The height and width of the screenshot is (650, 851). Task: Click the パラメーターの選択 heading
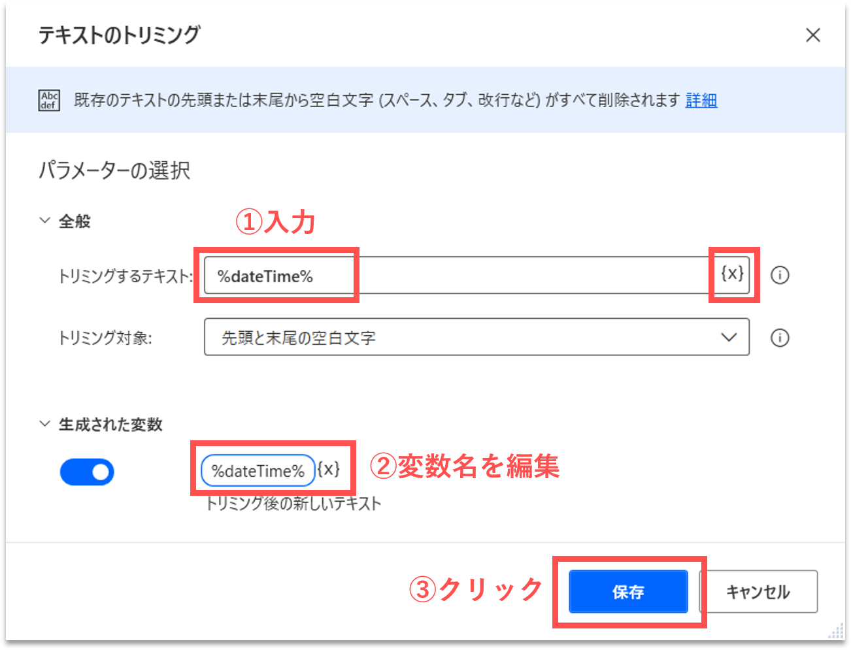coord(114,171)
